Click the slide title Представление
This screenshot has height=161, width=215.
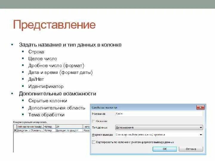tap(54, 25)
